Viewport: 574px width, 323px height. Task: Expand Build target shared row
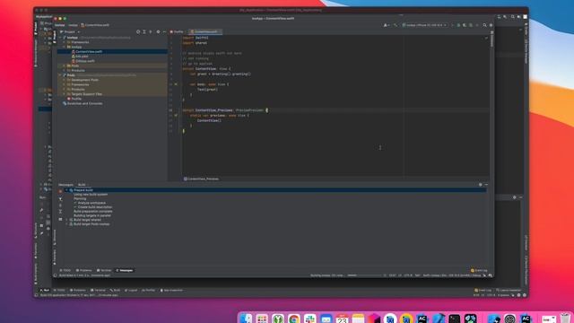pyautogui.click(x=66, y=220)
